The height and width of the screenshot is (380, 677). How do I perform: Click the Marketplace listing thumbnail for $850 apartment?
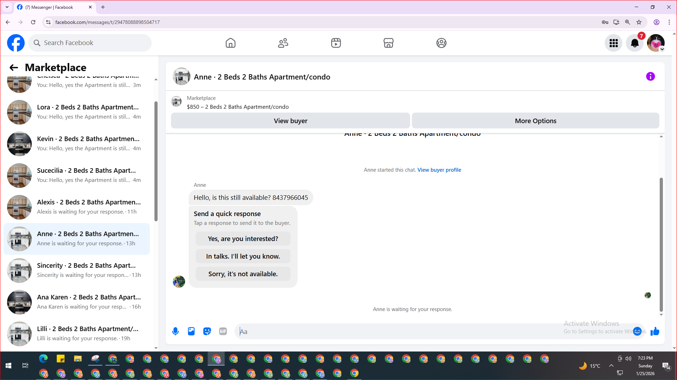pyautogui.click(x=176, y=102)
